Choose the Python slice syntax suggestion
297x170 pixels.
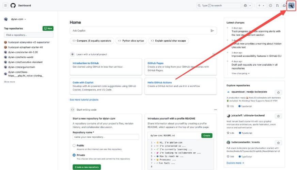tap(131, 41)
